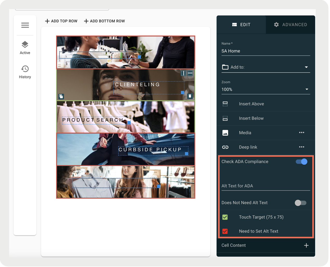The width and height of the screenshot is (330, 267).
Task: Click the Touch Target green checkbox
Action: pos(225,217)
